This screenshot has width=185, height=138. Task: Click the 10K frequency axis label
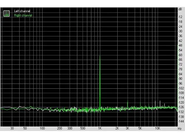pos(158,128)
